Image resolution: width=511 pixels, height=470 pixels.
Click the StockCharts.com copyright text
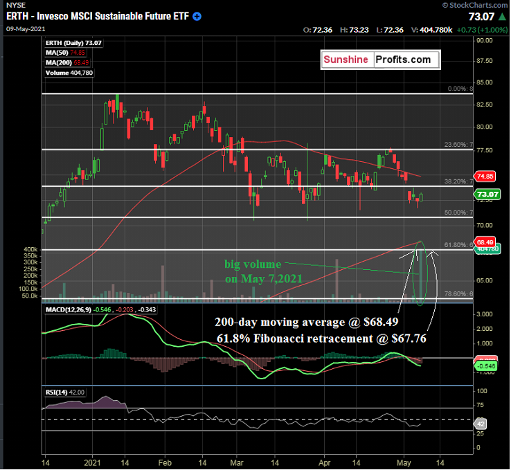475,5
